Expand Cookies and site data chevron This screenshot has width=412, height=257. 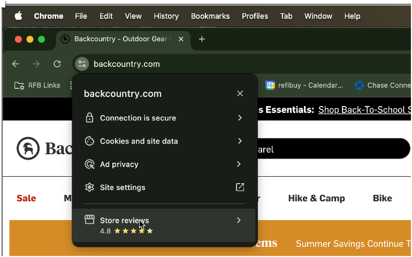[240, 141]
